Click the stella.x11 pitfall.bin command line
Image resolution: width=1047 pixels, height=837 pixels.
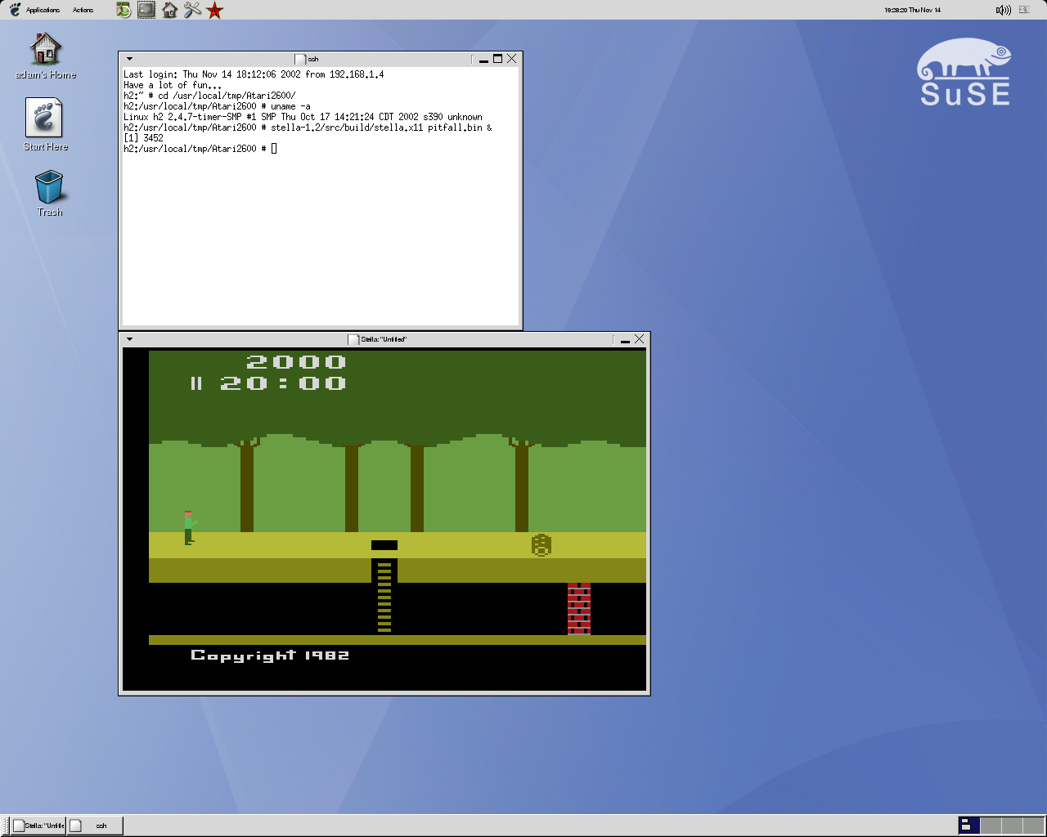tap(308, 128)
